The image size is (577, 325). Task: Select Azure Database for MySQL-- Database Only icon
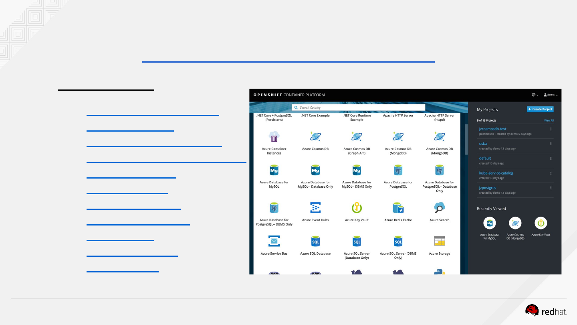click(x=315, y=170)
